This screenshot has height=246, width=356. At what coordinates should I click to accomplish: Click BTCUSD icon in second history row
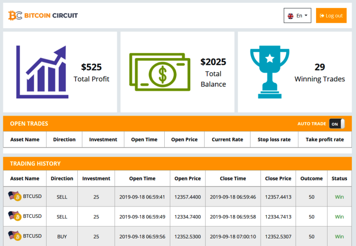point(15,216)
